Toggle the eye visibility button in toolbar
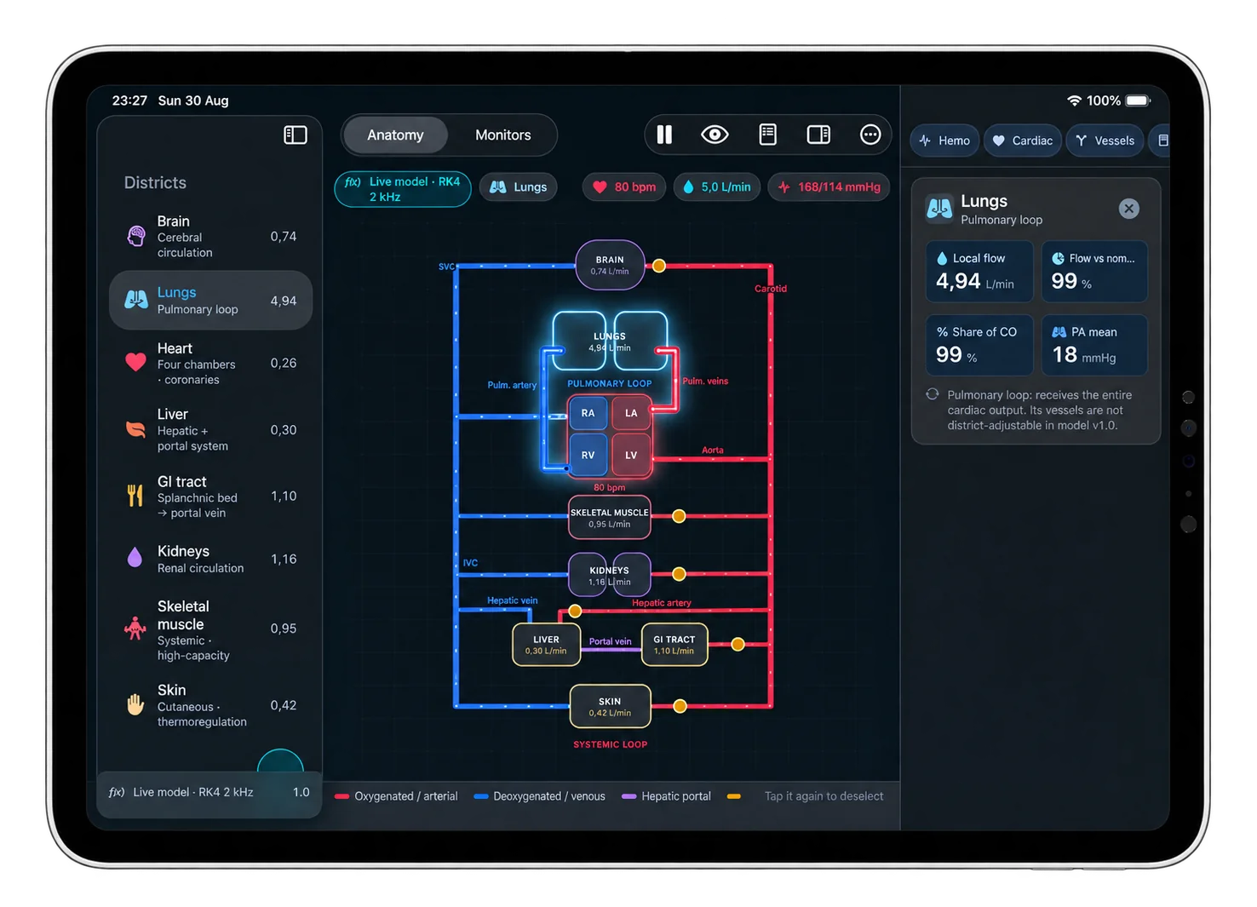Viewport: 1257px width, 907px height. pos(715,135)
